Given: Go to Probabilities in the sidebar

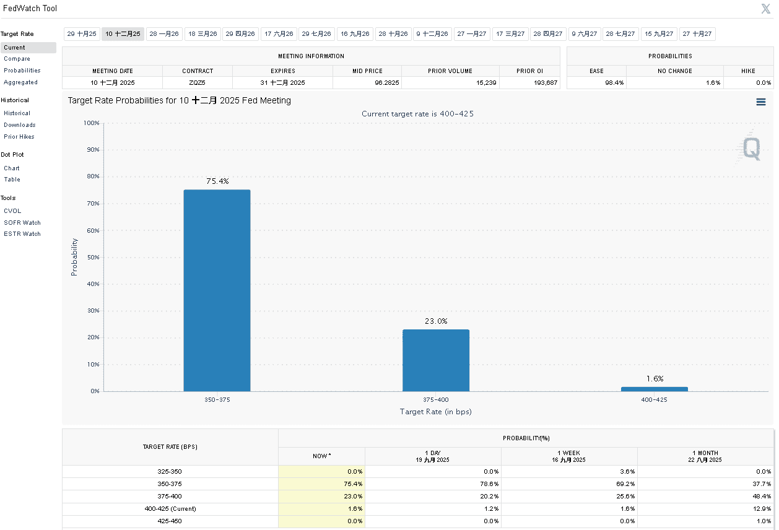Looking at the screenshot, I should coord(22,71).
